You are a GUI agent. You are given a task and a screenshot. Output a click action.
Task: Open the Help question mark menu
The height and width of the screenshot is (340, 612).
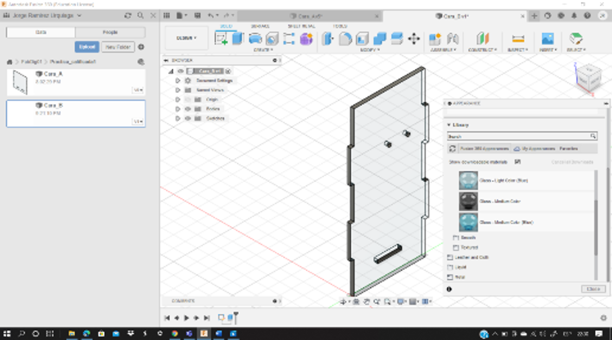[587, 16]
